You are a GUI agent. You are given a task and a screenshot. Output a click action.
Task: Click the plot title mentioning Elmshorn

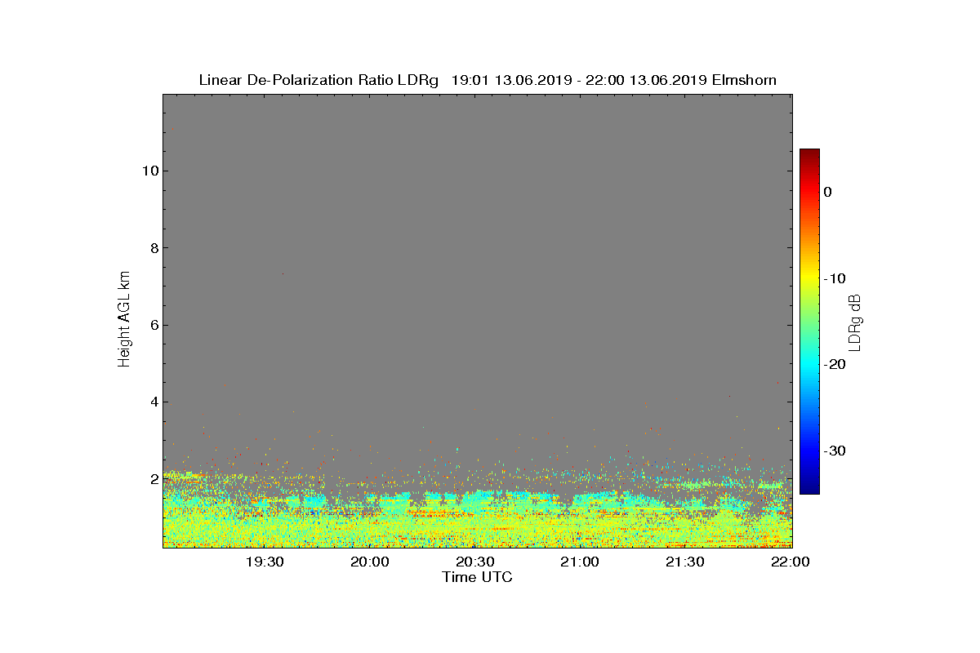pyautogui.click(x=488, y=80)
